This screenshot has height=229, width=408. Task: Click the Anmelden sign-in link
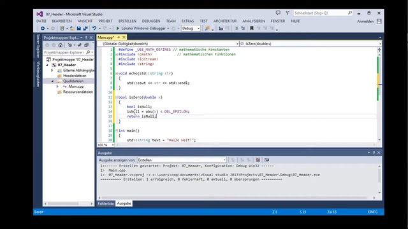tap(365, 21)
